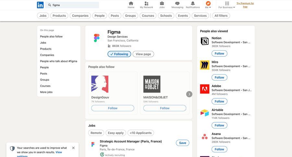Open All filters panel
Screen dimensions: 292x157
pyautogui.click(x=221, y=16)
